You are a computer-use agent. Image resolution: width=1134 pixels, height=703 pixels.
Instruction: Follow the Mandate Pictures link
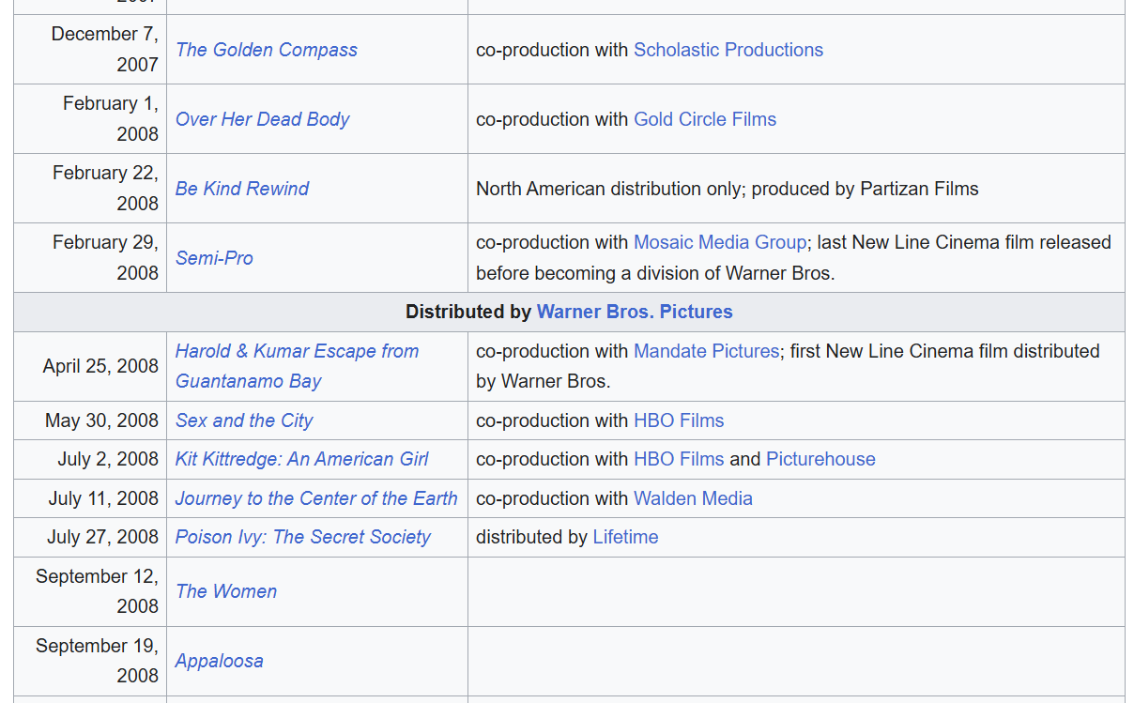click(706, 351)
